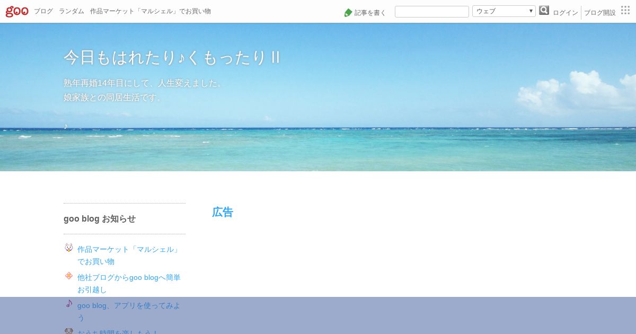Viewport: 636px width, 334px height.
Task: Open the ウェブ search scope dropdown
Action: pyautogui.click(x=504, y=11)
